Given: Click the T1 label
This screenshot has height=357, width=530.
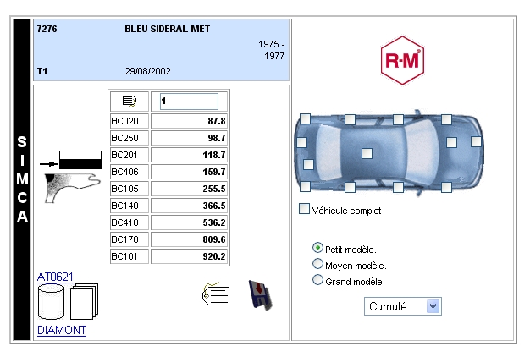Looking at the screenshot, I should pos(42,71).
